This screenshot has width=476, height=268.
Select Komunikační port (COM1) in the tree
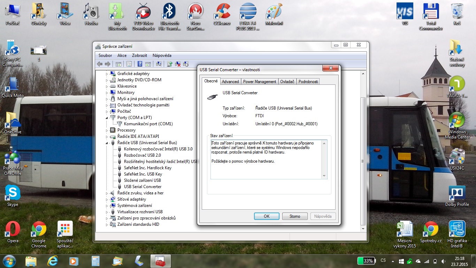click(148, 124)
